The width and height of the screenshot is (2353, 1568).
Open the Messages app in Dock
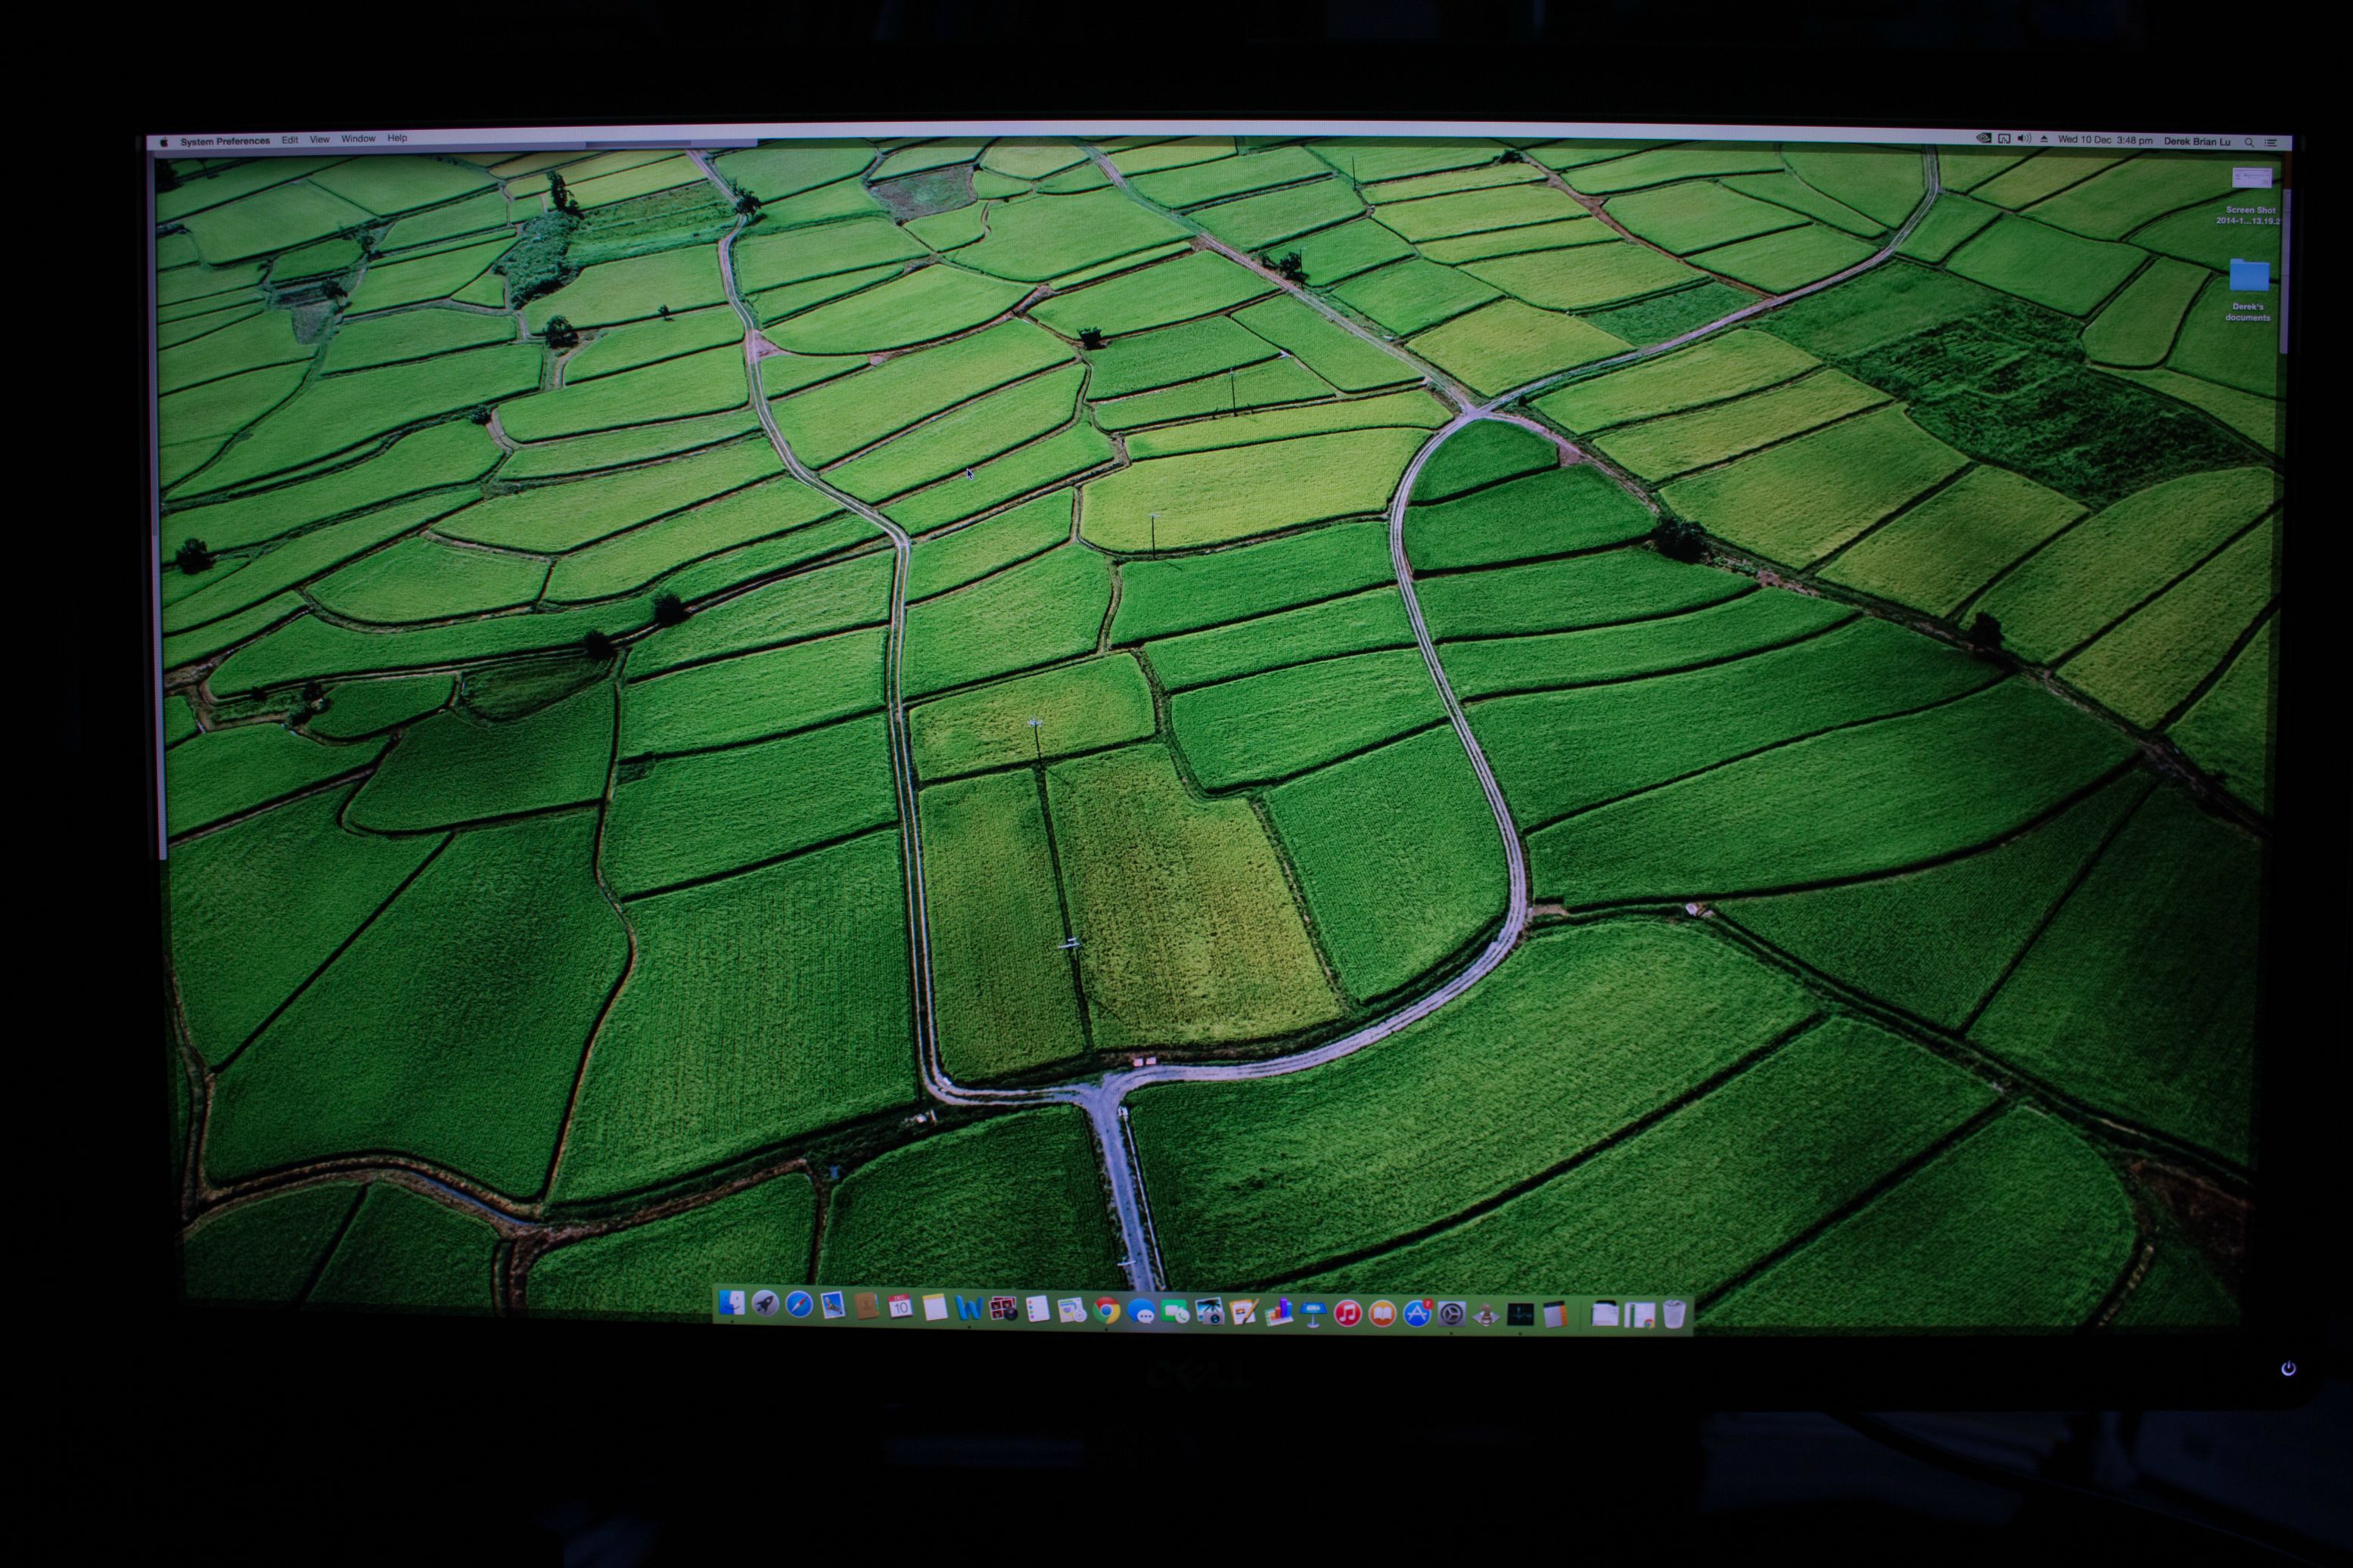tap(1141, 1312)
